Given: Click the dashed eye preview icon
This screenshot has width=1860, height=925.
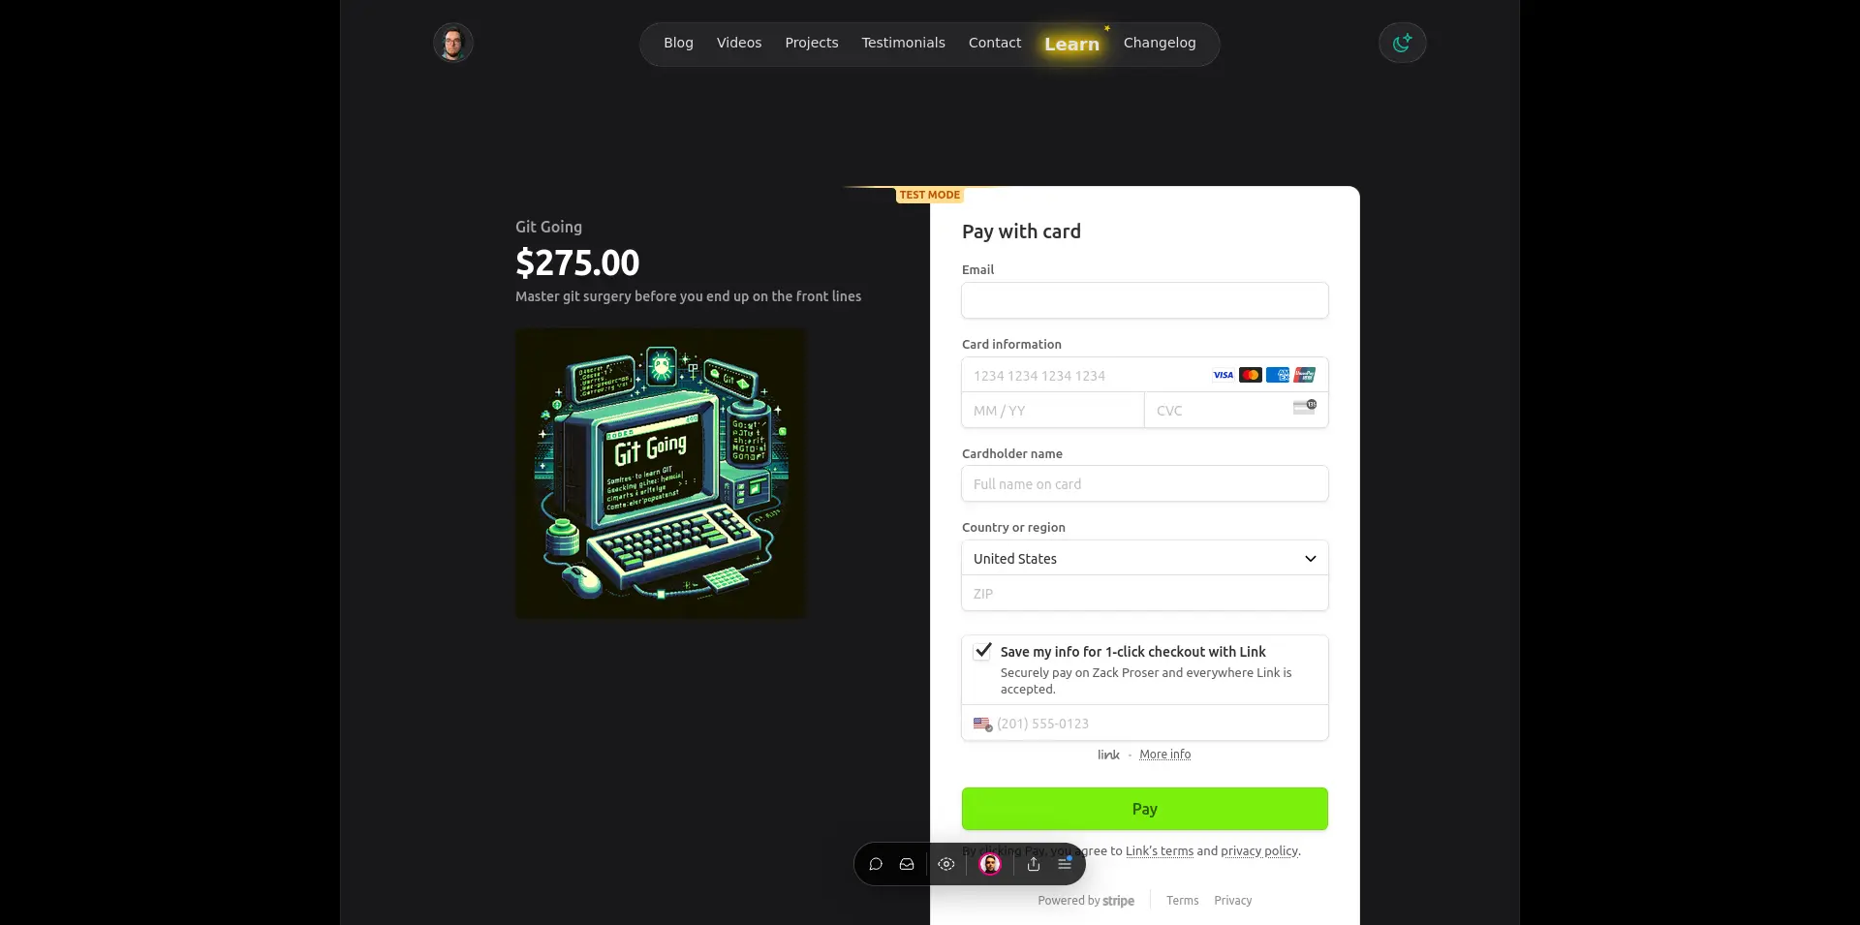Looking at the screenshot, I should 946,864.
